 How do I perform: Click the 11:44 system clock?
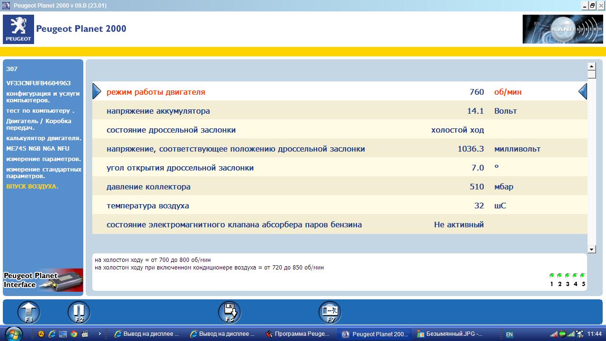point(594,334)
